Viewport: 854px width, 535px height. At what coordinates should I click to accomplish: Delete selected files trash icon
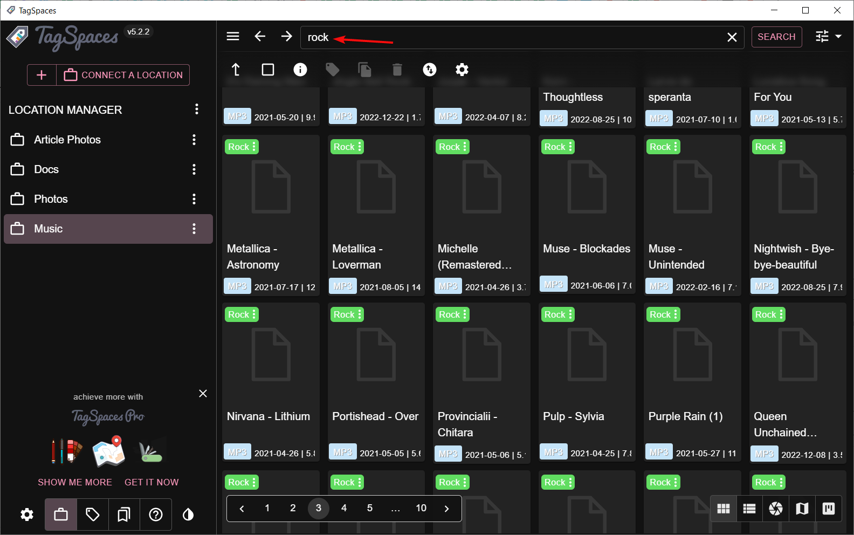pyautogui.click(x=397, y=70)
